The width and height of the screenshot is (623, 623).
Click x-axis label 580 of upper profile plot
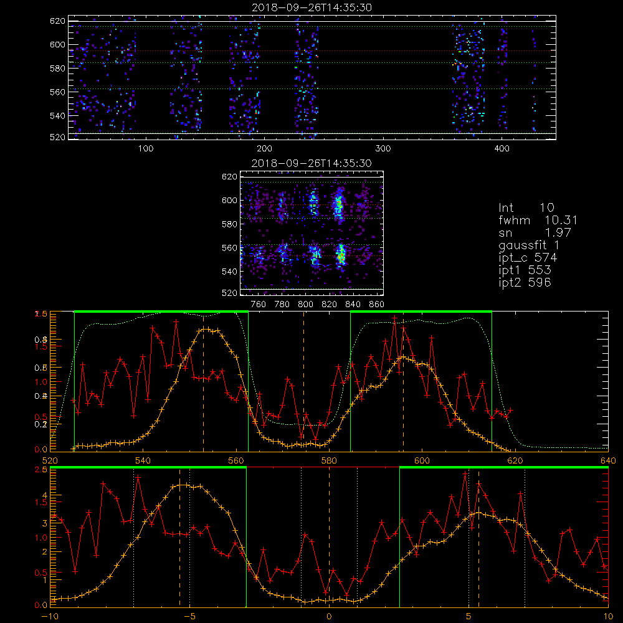329,460
